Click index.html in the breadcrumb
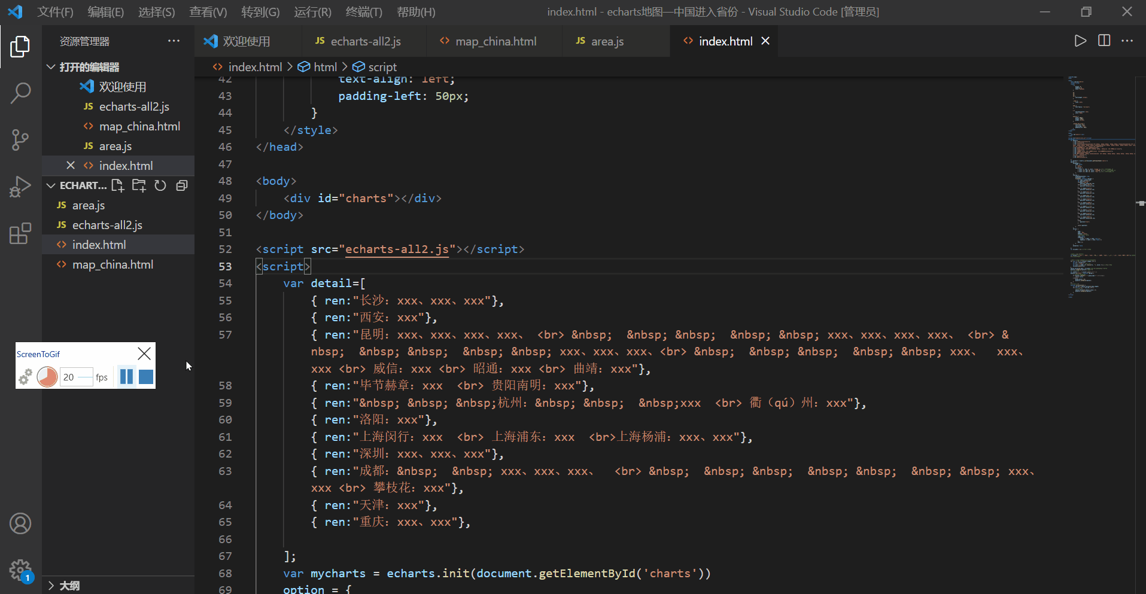Image resolution: width=1146 pixels, height=594 pixels. (255, 67)
